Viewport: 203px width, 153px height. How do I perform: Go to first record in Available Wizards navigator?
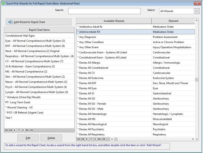(x=78, y=139)
